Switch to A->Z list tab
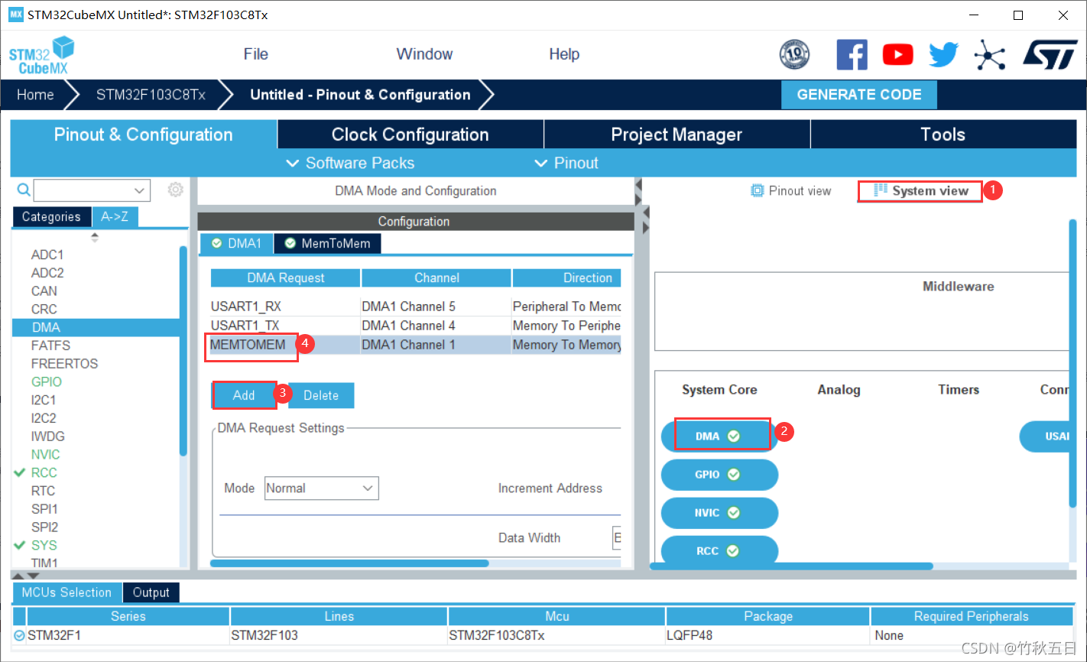 click(115, 217)
